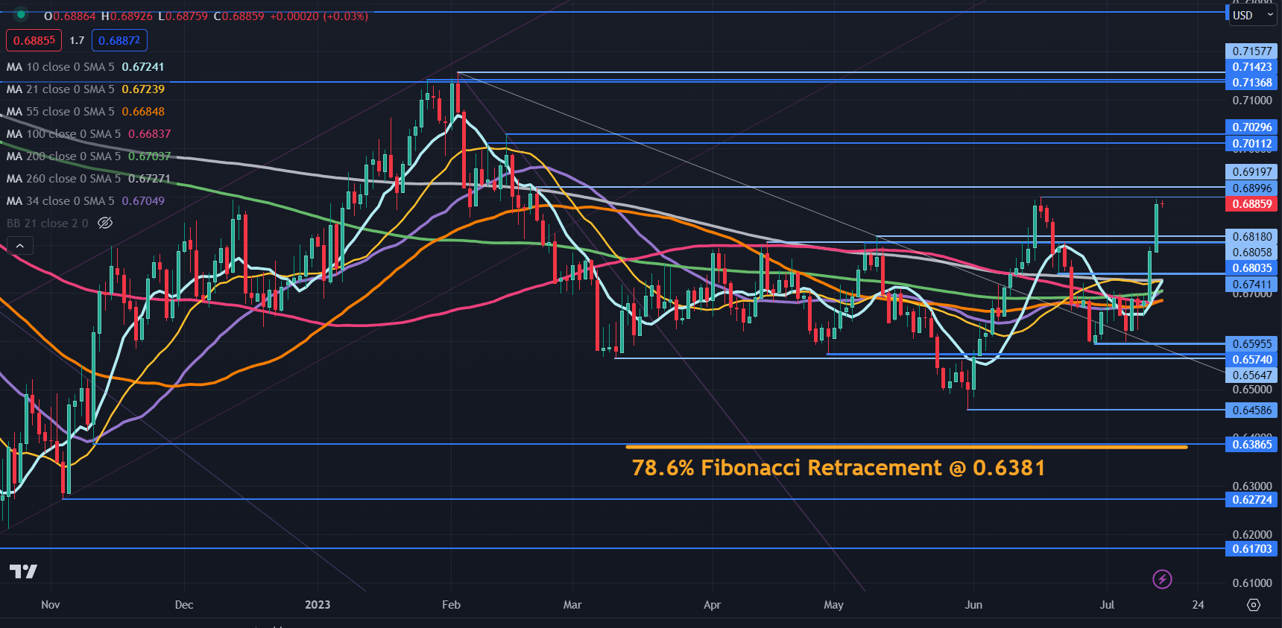Toggle visibility of BB 21 indicator
Viewport: 1282px width, 628px height.
pyautogui.click(x=105, y=223)
